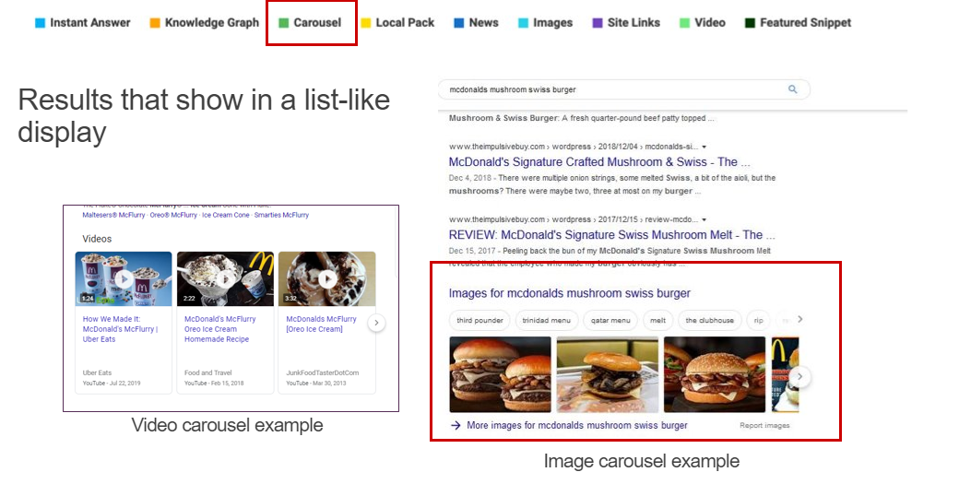Open first burger image with two burgers

coord(501,374)
